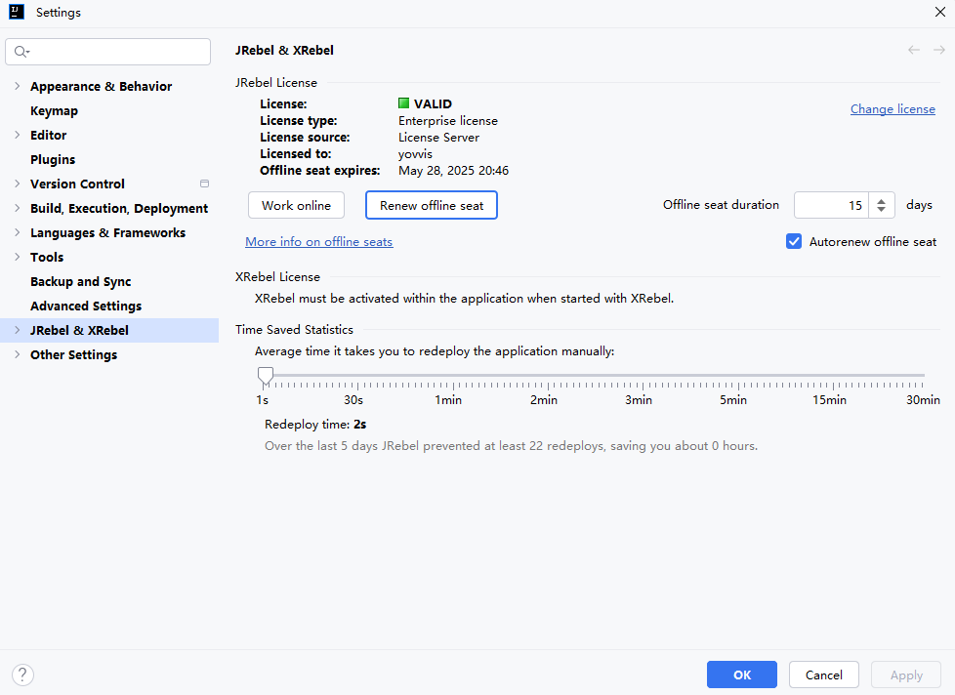Click the IntelliJ logo in title bar

[17, 13]
